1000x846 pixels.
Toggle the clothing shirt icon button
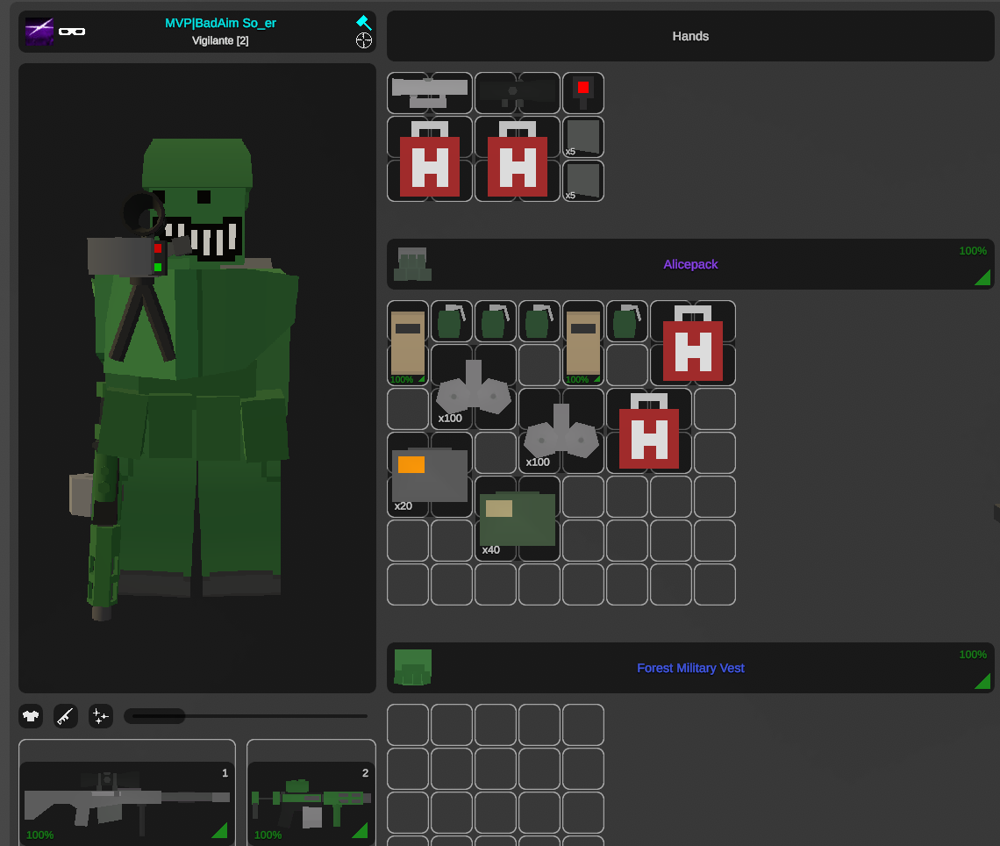[x=32, y=716]
